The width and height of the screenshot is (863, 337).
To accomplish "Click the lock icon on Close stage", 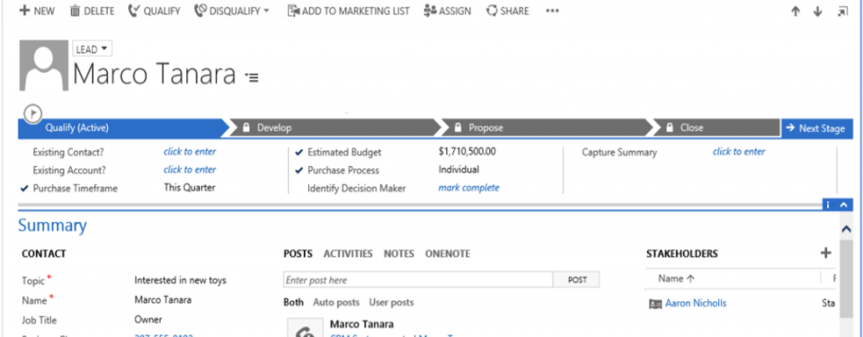I will [x=669, y=128].
